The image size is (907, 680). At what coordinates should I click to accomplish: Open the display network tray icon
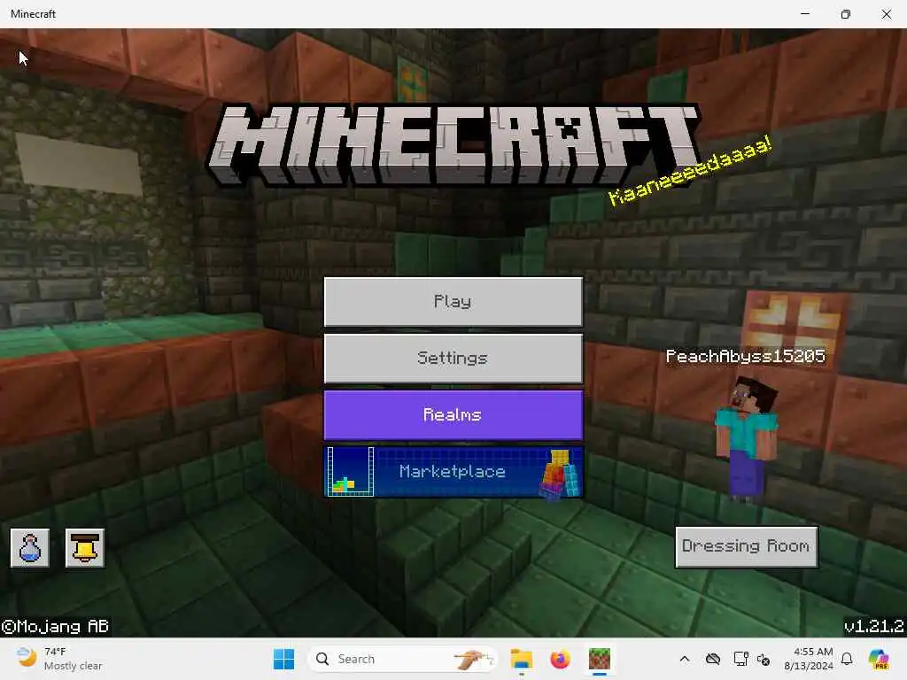[x=741, y=659]
